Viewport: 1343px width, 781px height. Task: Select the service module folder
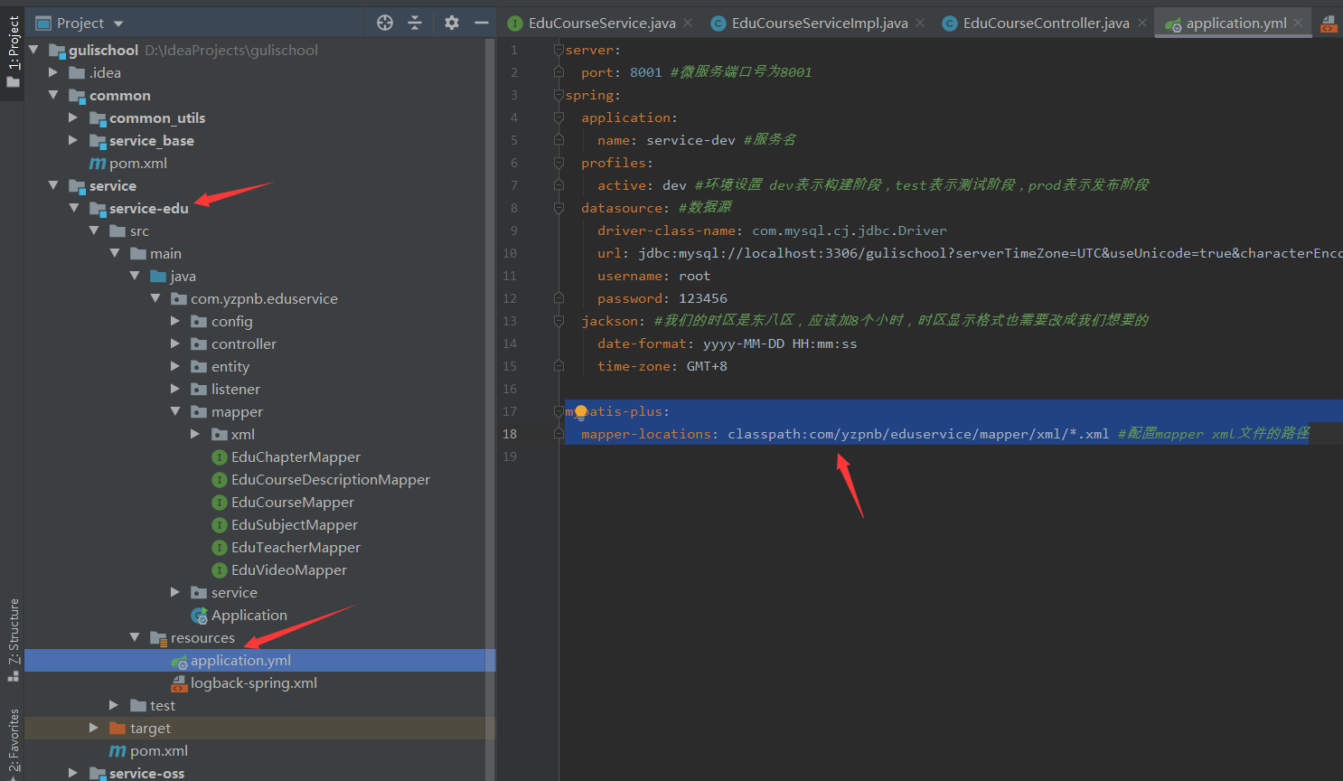coord(103,185)
